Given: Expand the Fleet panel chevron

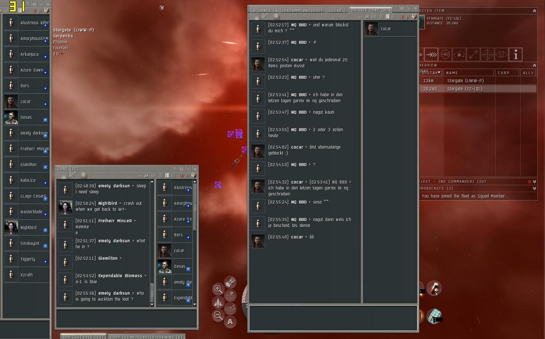Looking at the screenshot, I should coord(534,182).
